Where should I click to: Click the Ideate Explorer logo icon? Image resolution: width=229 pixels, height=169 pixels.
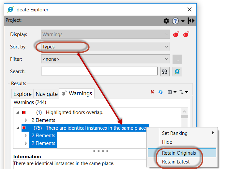10,9
